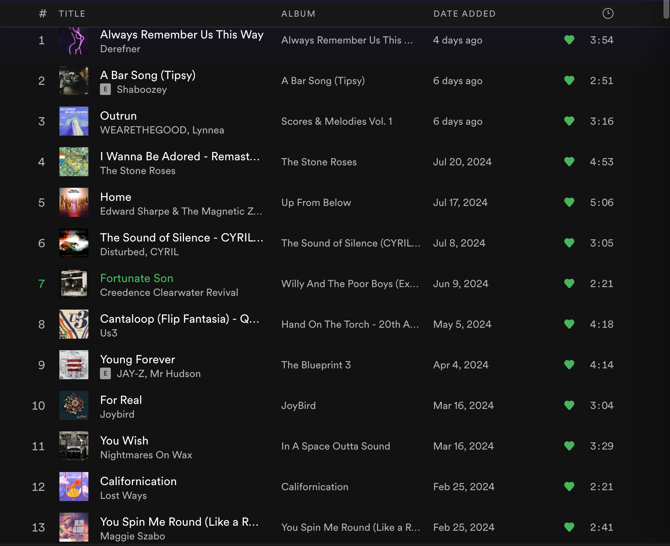Image resolution: width=670 pixels, height=546 pixels.
Task: Open A Bar Song (Tipsy) cover art
Action: pyautogui.click(x=74, y=80)
